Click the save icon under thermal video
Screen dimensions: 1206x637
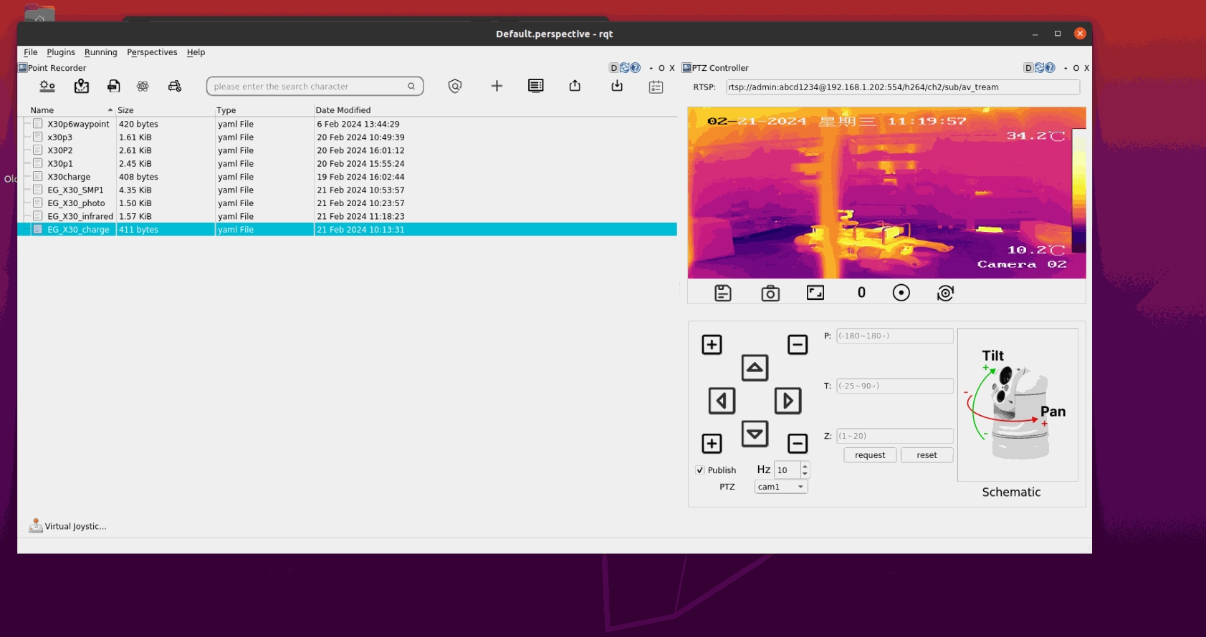(x=722, y=293)
